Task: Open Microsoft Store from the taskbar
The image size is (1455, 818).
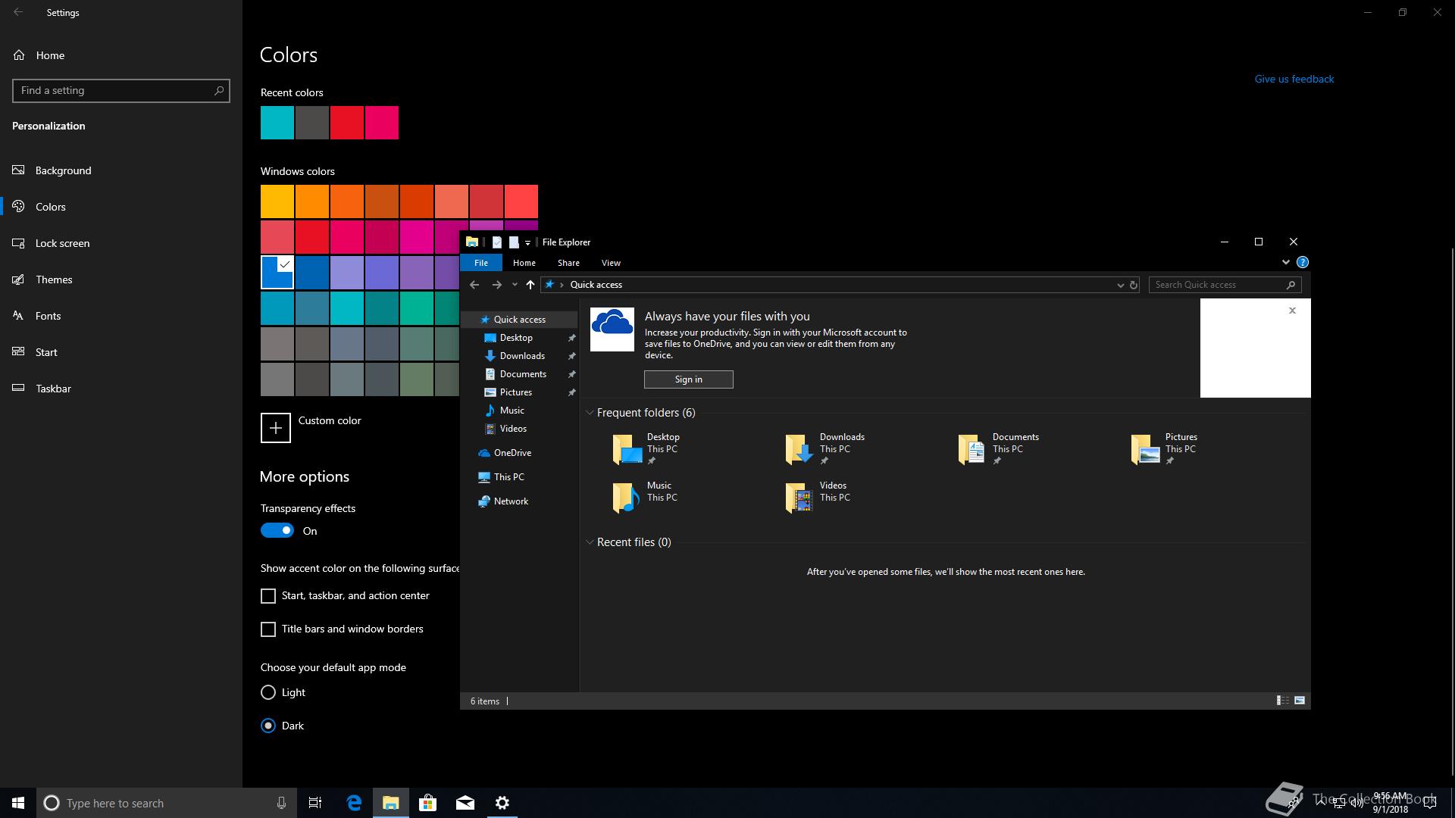Action: [428, 803]
